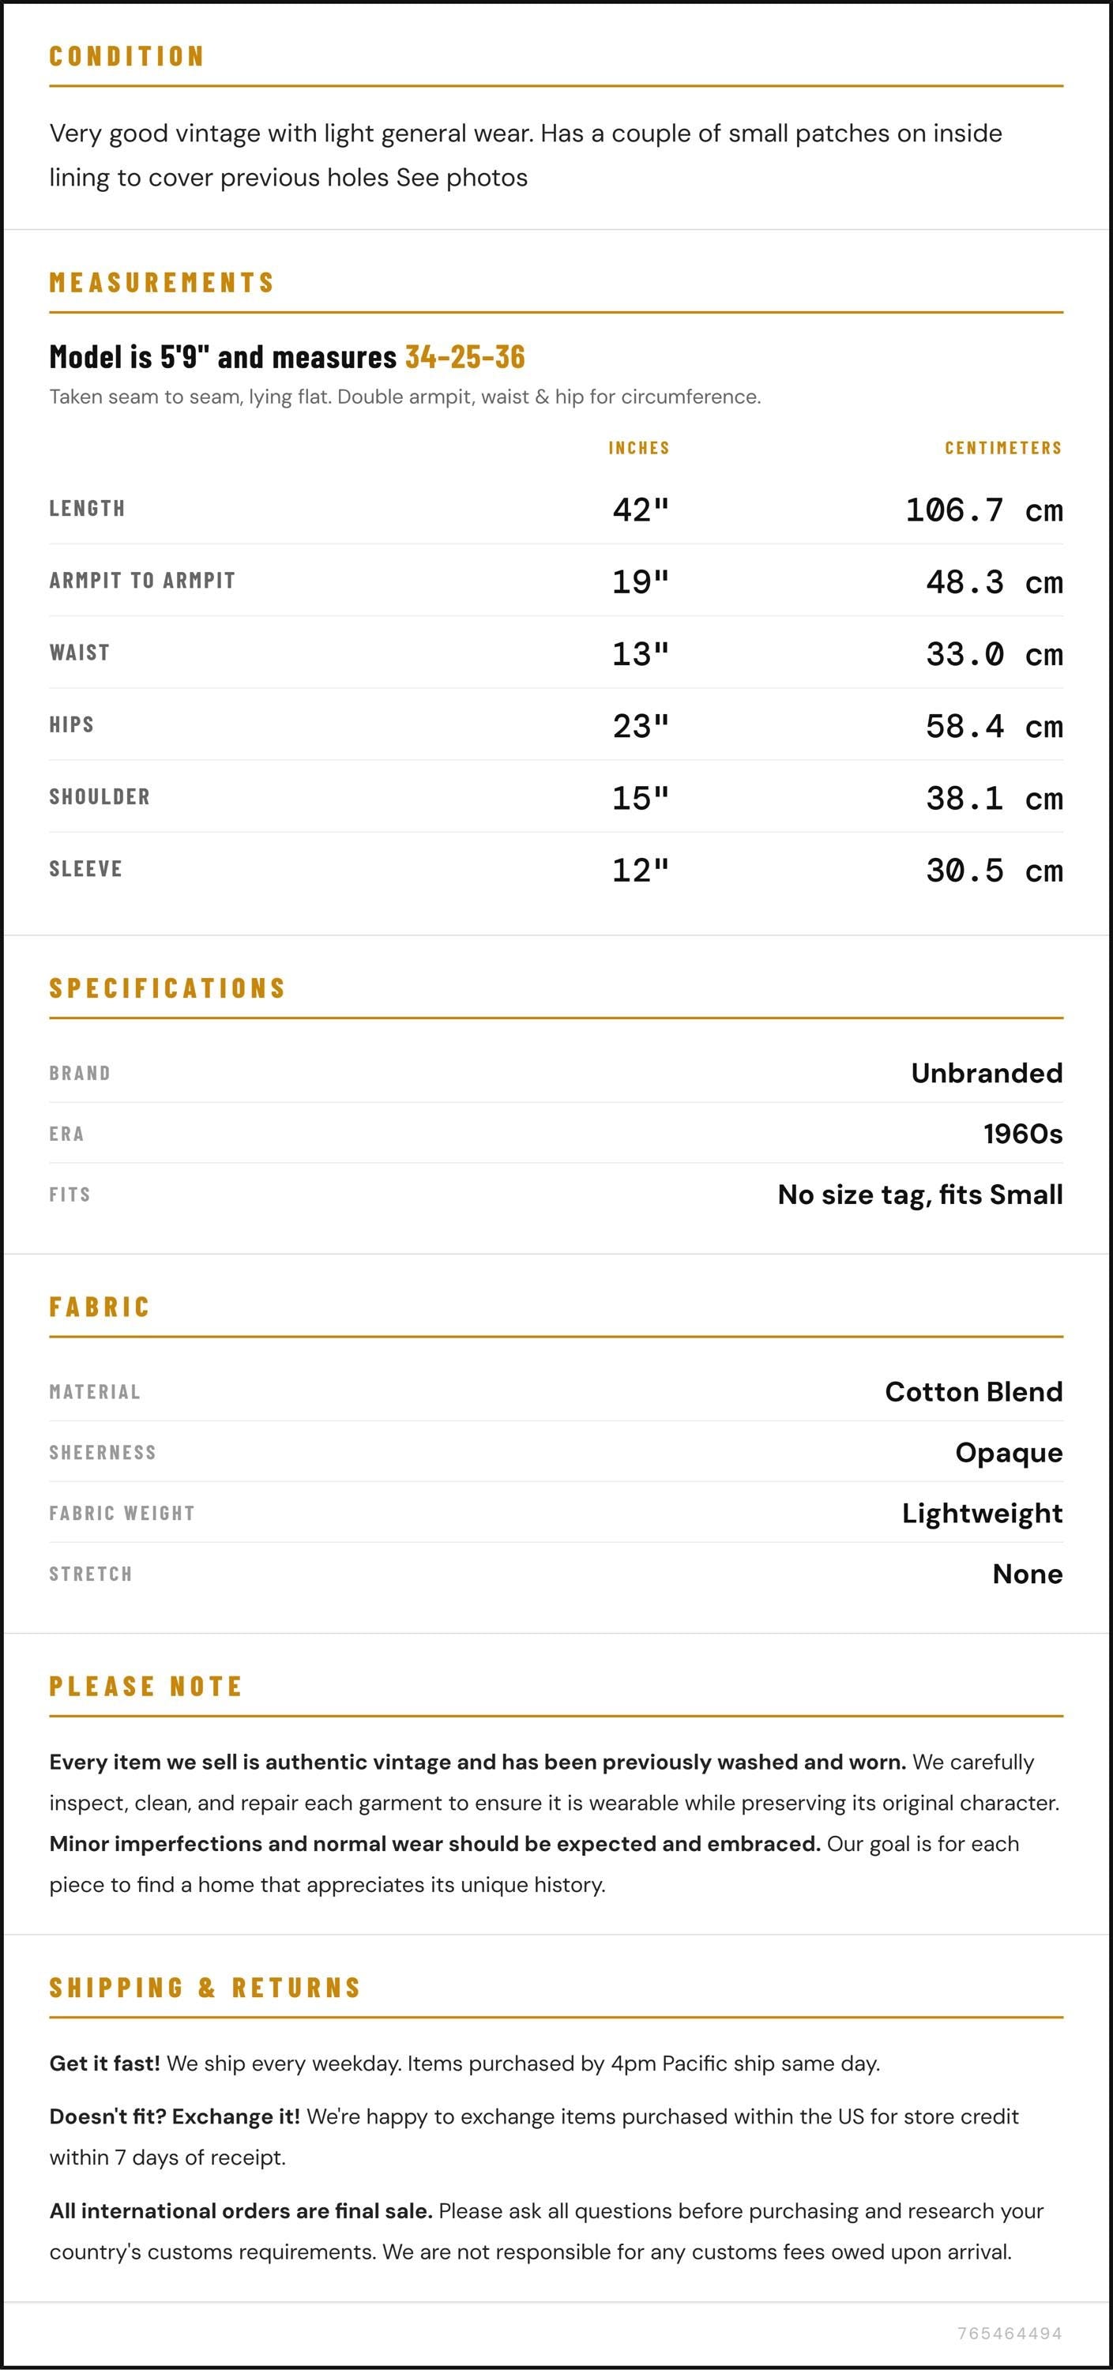Screen dimensions: 1113x2370
Task: Select the Lightweight fabric weight value
Action: pyautogui.click(x=981, y=1513)
